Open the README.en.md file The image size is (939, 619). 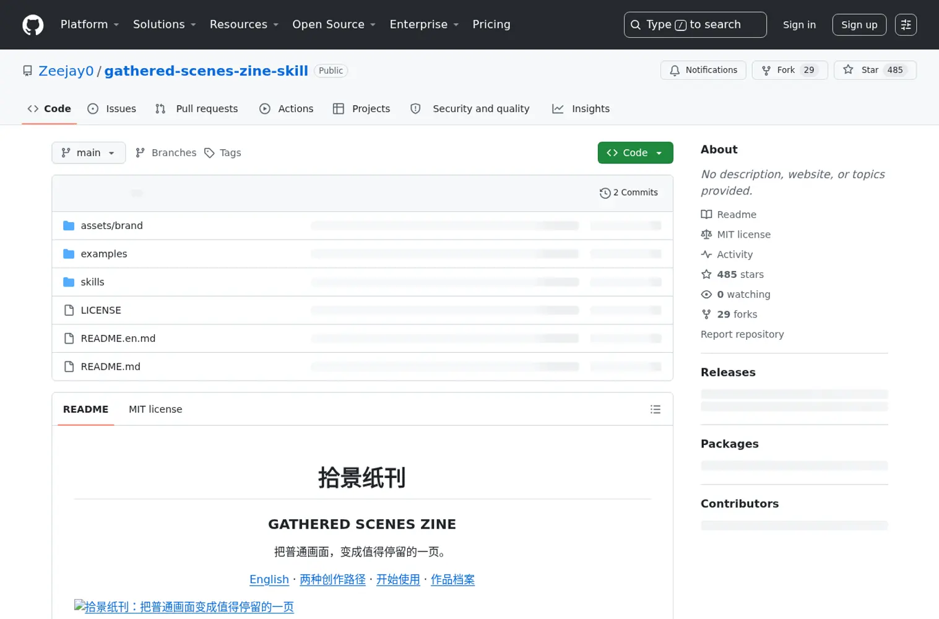[x=118, y=339]
